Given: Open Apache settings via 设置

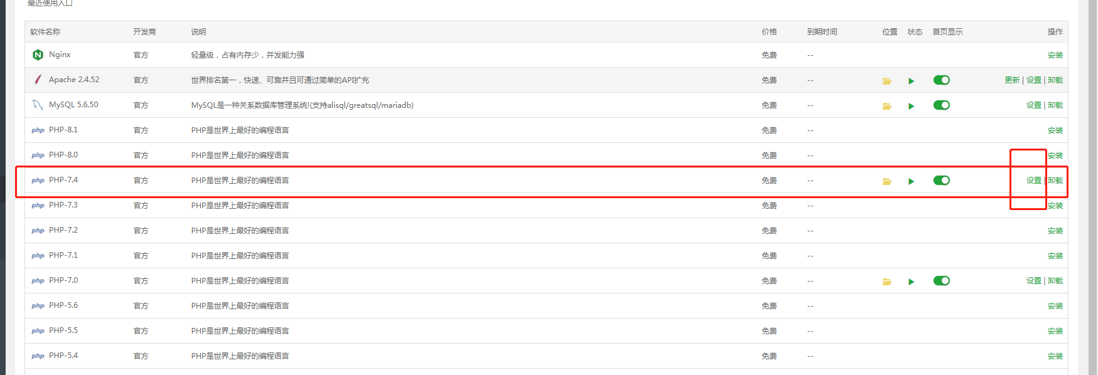Looking at the screenshot, I should point(1034,80).
